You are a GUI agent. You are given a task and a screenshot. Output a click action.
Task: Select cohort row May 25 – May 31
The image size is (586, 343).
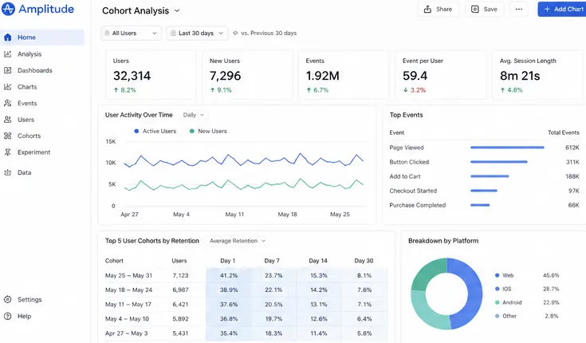coord(246,275)
